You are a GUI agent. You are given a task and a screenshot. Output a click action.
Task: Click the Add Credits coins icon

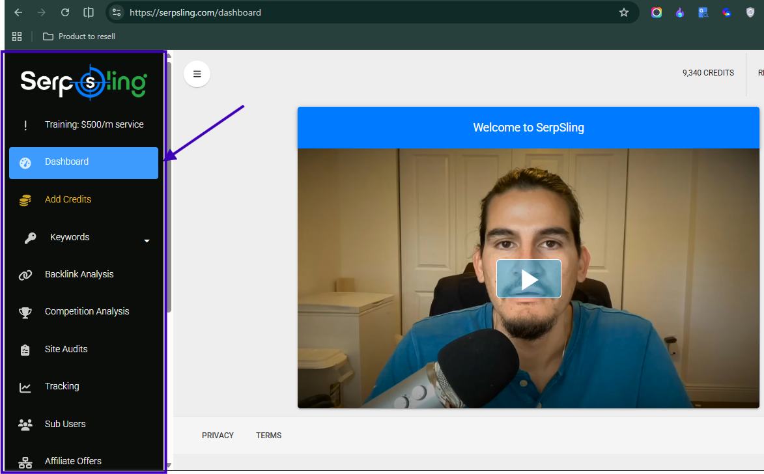tap(25, 201)
